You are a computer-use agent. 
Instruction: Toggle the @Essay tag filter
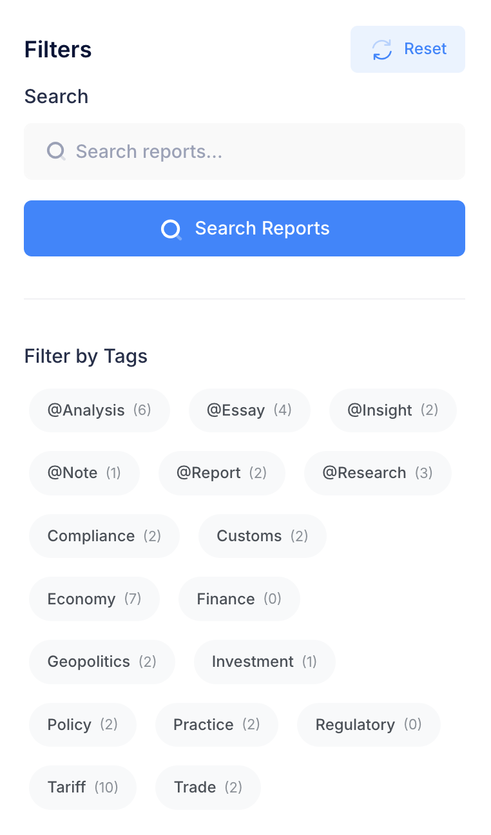pyautogui.click(x=249, y=410)
